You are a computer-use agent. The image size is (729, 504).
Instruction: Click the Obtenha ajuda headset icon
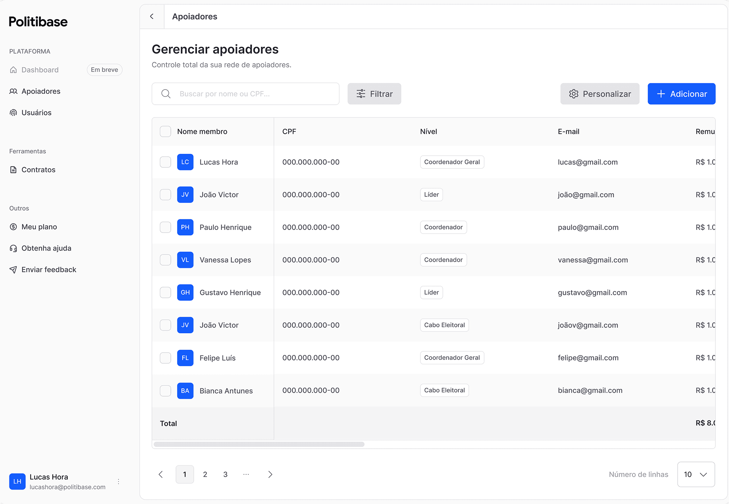pos(13,248)
